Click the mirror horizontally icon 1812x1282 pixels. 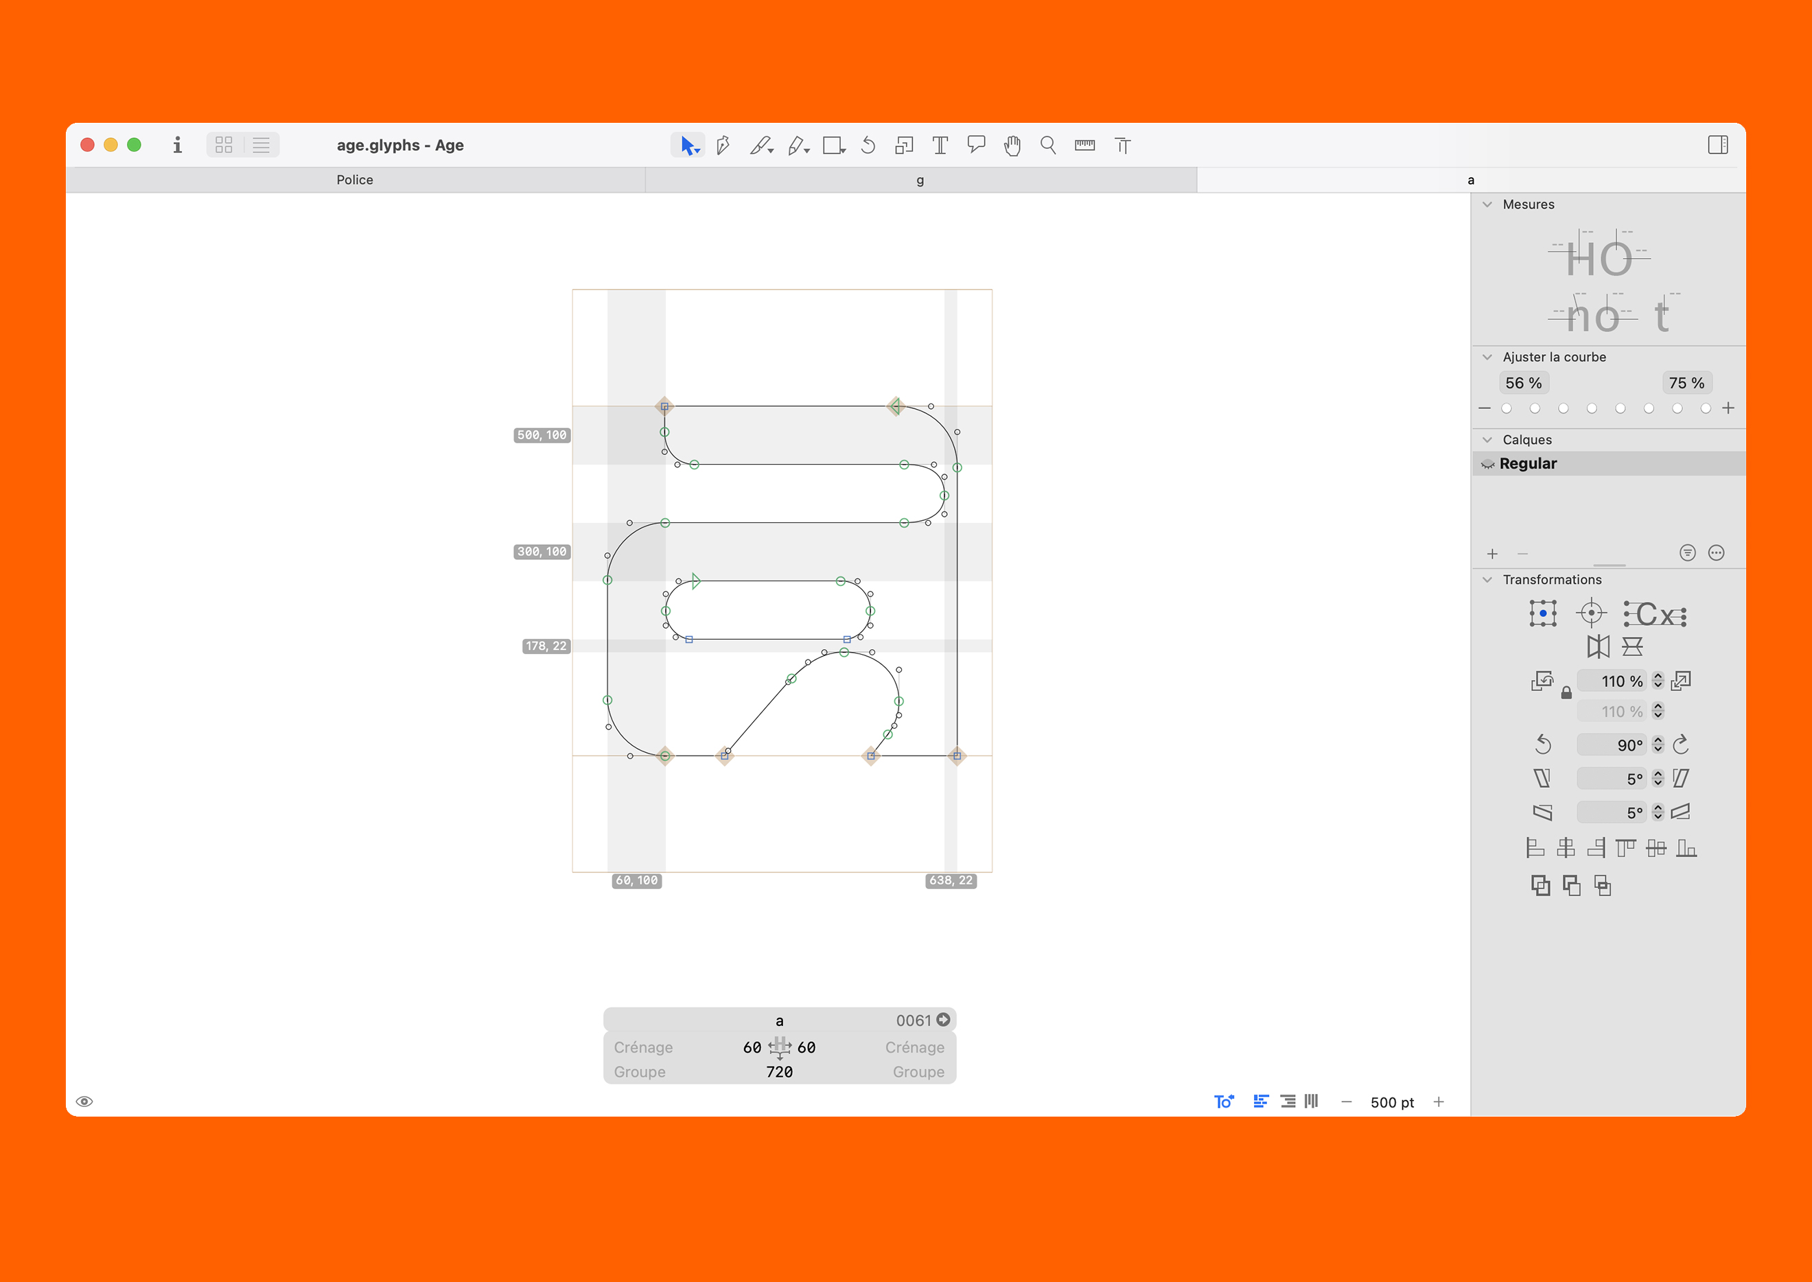[x=1597, y=646]
